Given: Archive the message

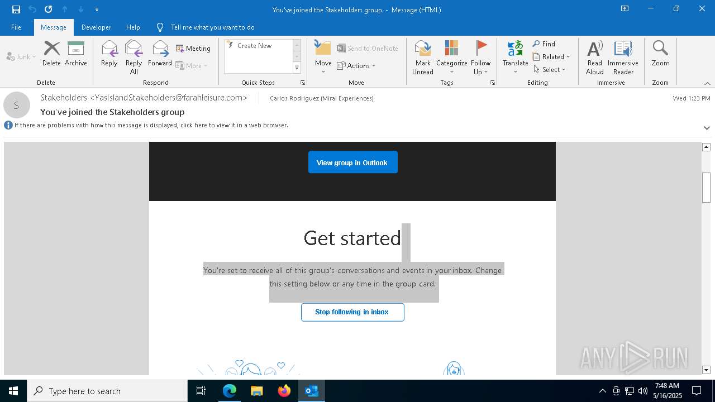Looking at the screenshot, I should click(x=76, y=54).
